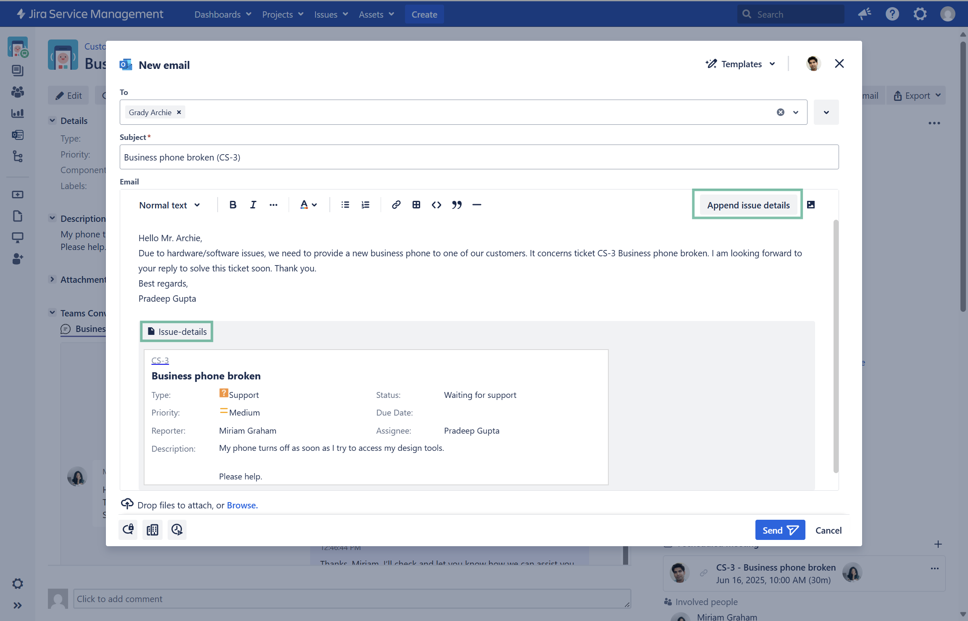Remove Grady Archie from recipients
Viewport: 968px width, 621px height.
tap(179, 112)
